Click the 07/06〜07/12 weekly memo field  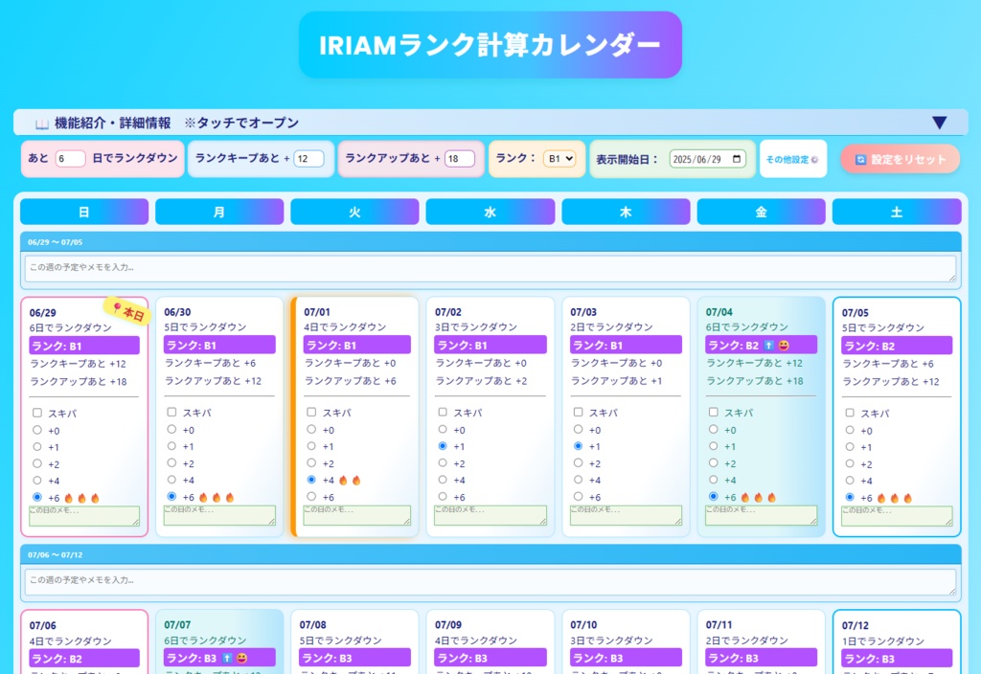coord(490,581)
